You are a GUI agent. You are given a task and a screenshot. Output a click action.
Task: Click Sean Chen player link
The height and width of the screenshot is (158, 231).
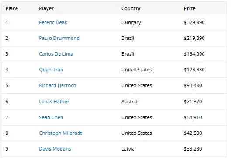[51, 117]
